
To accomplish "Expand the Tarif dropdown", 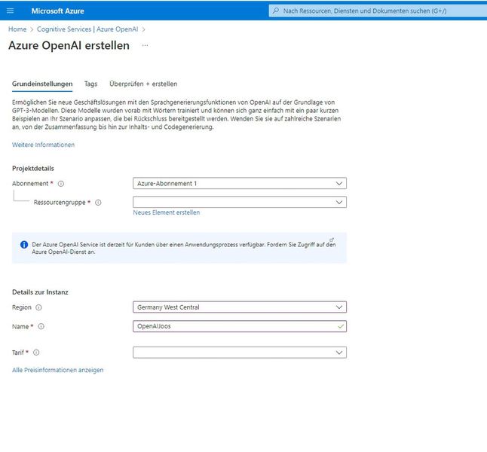I will 240,353.
